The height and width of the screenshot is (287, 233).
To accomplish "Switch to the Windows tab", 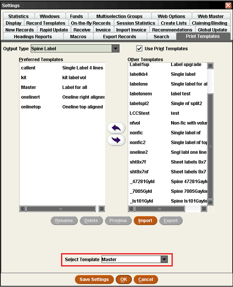I will 50,16.
